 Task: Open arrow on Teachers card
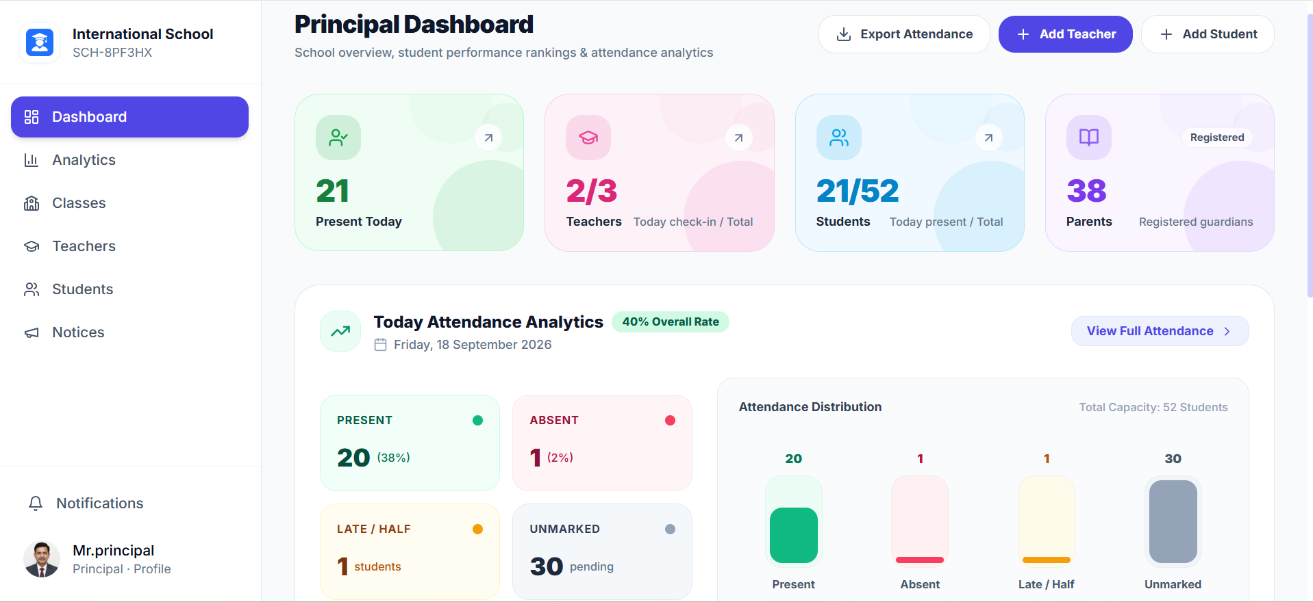[x=738, y=138]
